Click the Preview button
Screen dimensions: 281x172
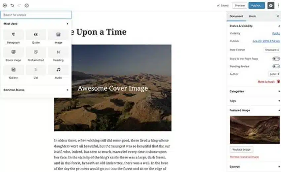point(240,6)
